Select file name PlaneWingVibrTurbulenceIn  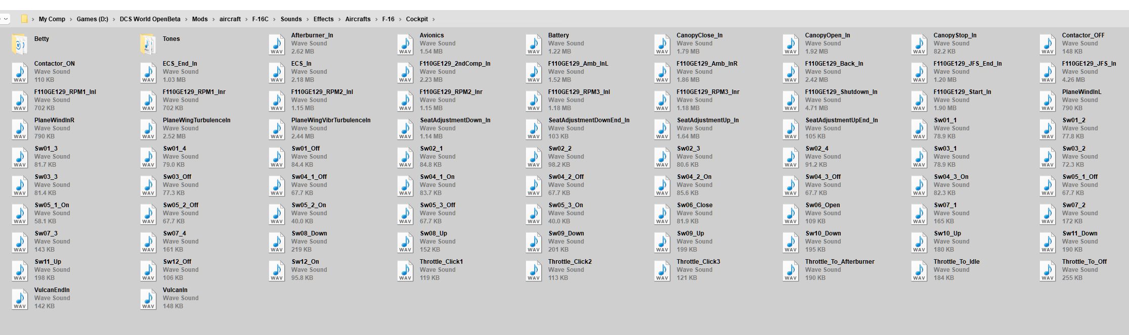331,120
